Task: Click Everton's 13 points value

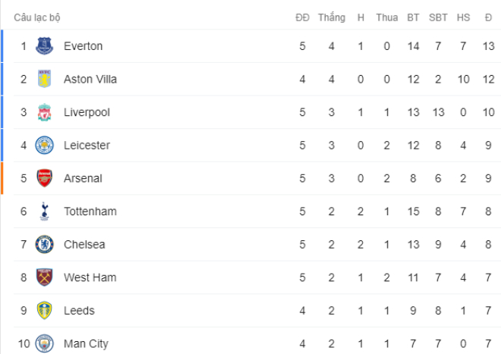Action: click(489, 46)
